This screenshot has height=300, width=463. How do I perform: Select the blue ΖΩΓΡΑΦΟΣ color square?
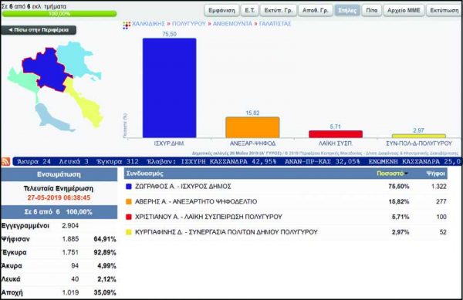point(128,187)
